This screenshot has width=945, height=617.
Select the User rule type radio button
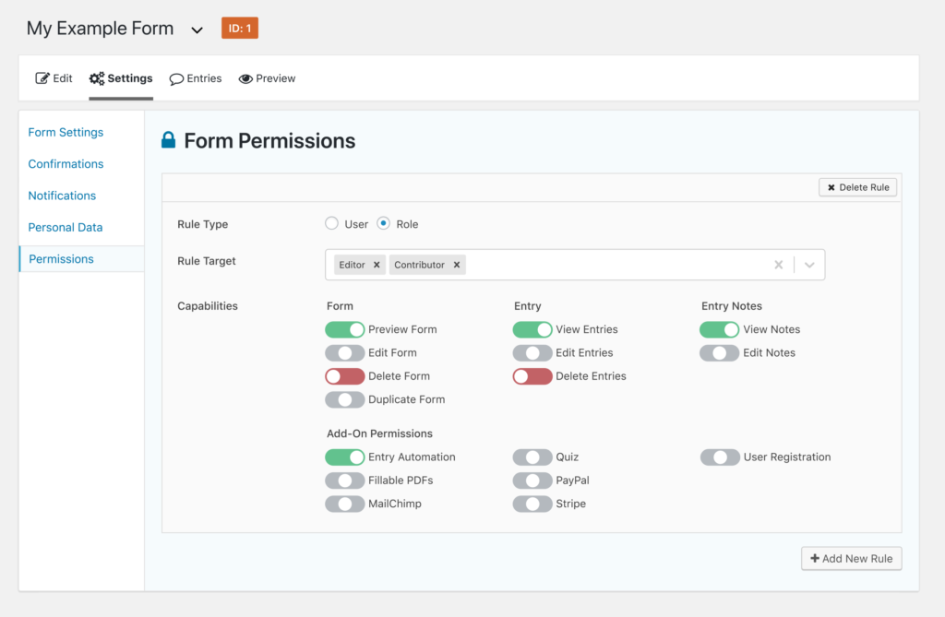pos(331,223)
